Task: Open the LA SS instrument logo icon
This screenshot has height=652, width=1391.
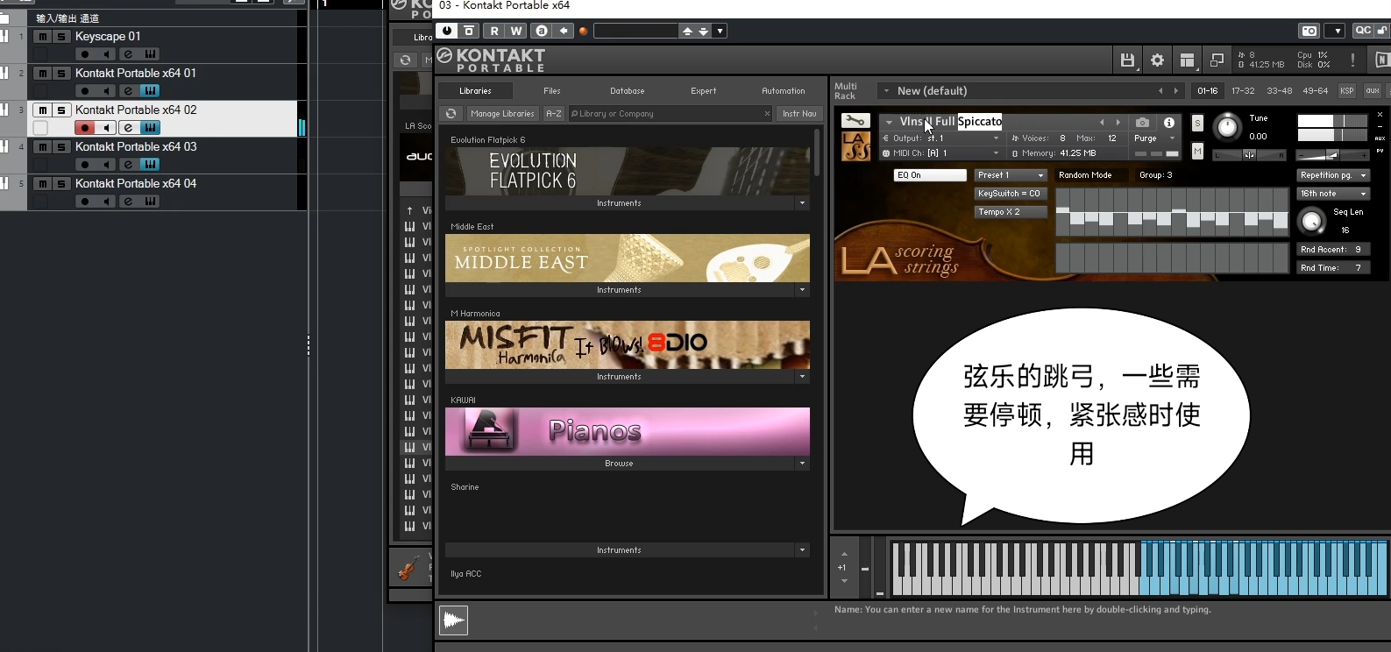Action: (x=856, y=146)
